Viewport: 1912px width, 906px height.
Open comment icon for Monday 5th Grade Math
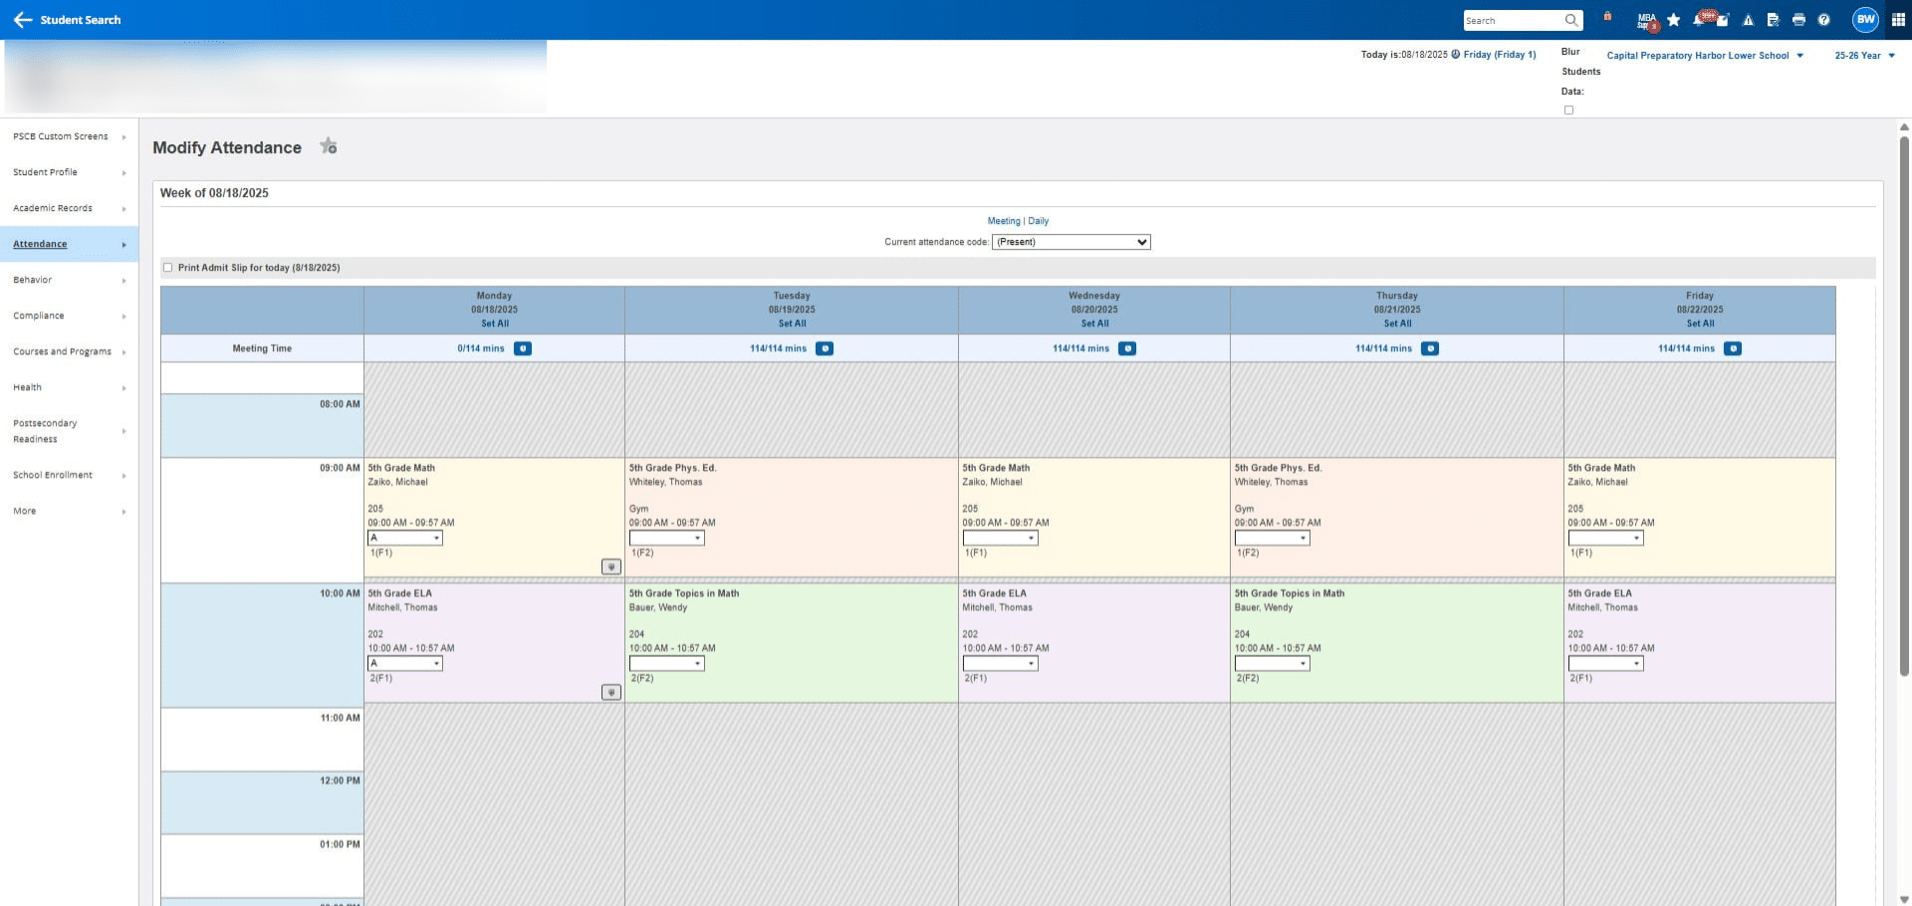coord(611,566)
